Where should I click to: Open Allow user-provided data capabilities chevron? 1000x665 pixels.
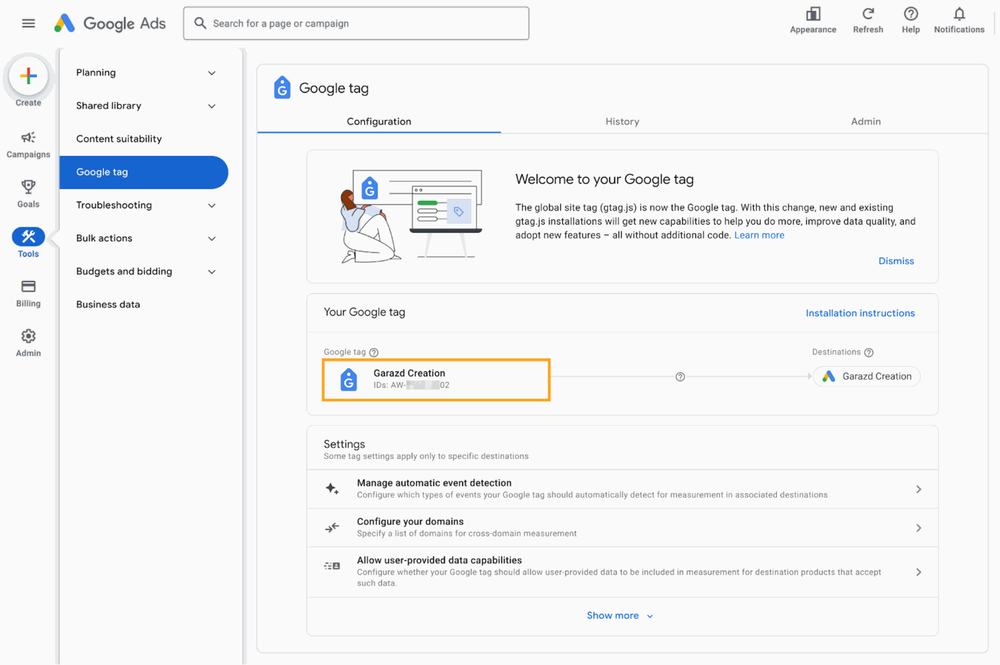919,572
